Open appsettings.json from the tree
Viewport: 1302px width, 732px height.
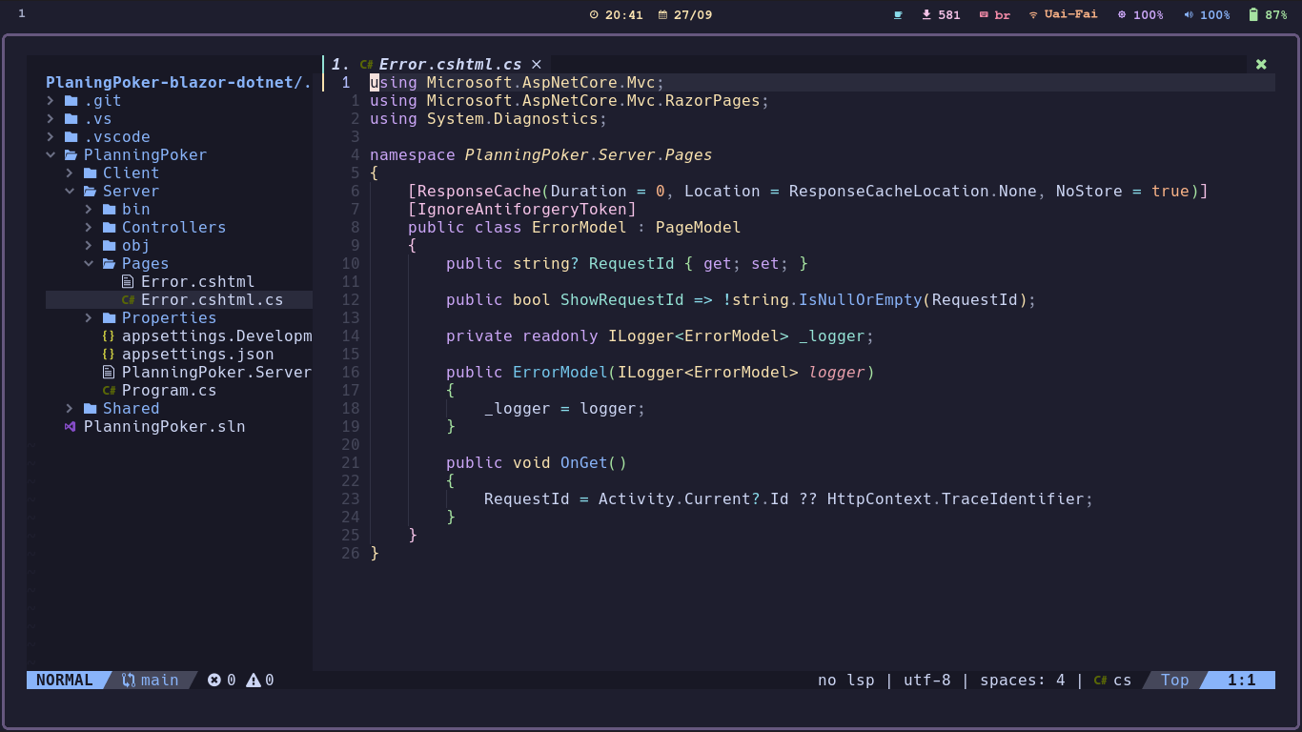(197, 355)
